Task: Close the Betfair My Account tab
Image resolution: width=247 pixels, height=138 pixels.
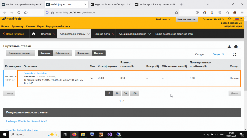Action: pos(85,4)
